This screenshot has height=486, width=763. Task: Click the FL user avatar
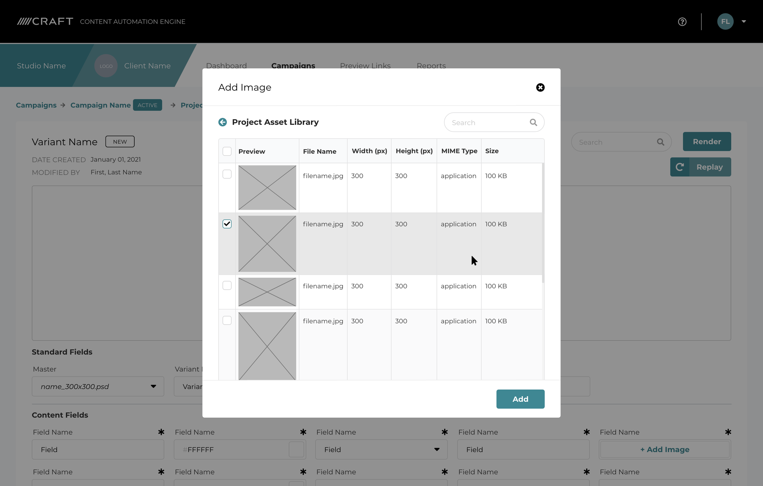point(725,22)
